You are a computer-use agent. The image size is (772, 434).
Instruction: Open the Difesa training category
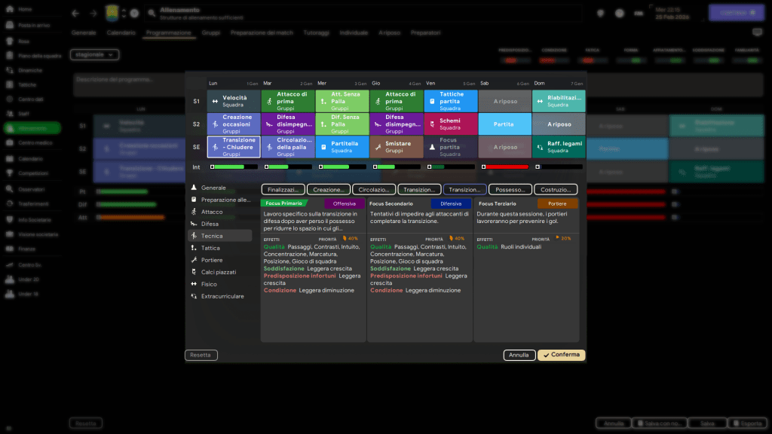click(x=209, y=224)
